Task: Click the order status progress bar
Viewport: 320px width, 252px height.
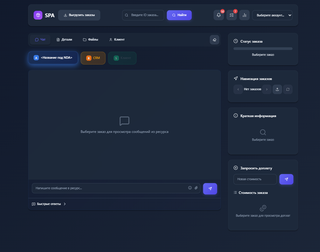Action: pos(263,49)
